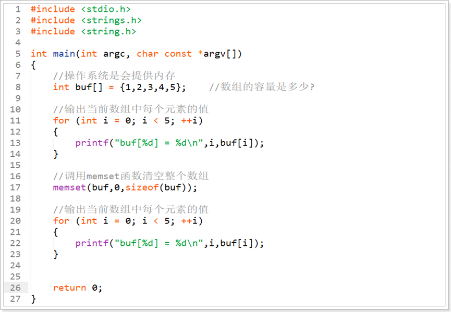Click the 'main' function name

pyautogui.click(x=64, y=54)
